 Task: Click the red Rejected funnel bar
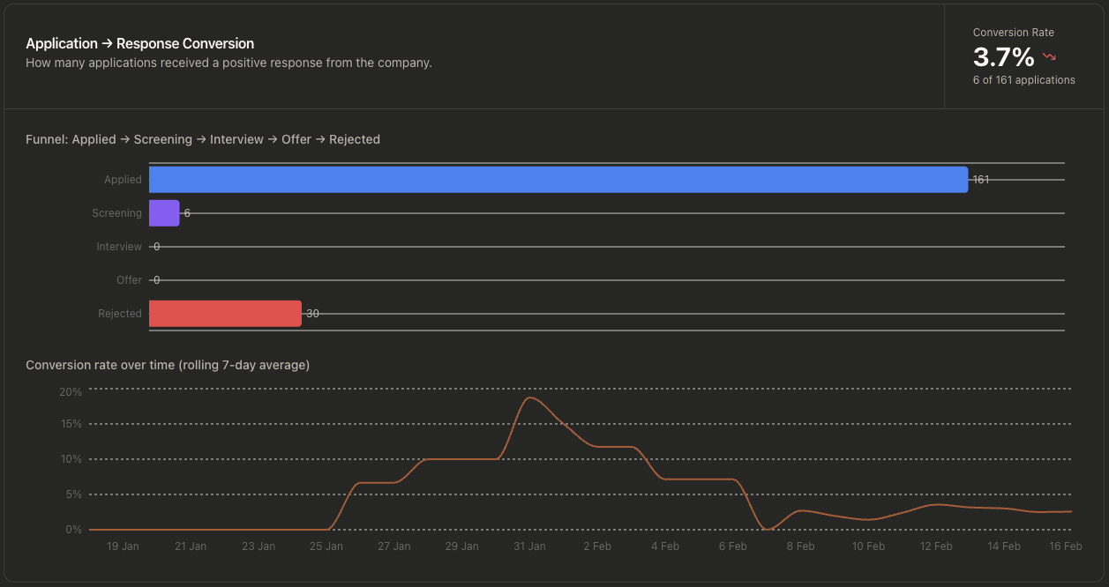point(225,314)
